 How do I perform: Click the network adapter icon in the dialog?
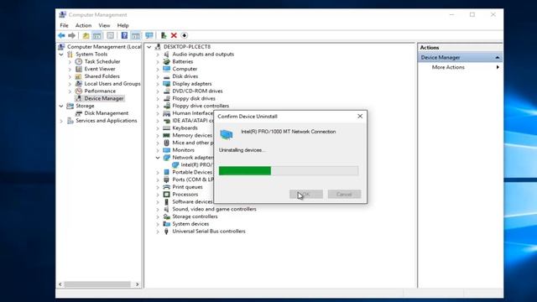click(227, 134)
